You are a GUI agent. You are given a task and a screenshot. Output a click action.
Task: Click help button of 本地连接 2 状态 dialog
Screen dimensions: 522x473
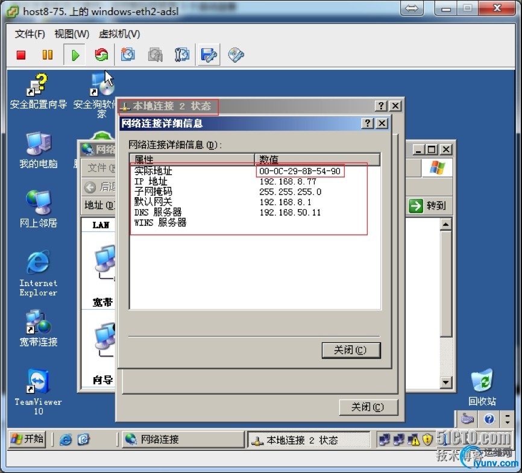(381, 106)
